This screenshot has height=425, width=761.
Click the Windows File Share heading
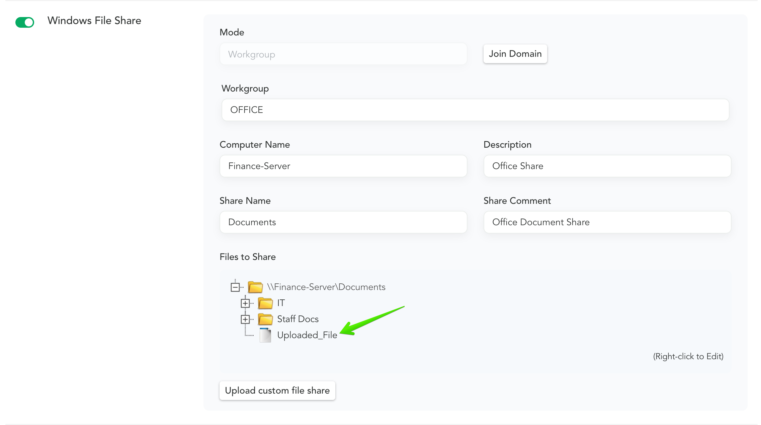tap(94, 21)
